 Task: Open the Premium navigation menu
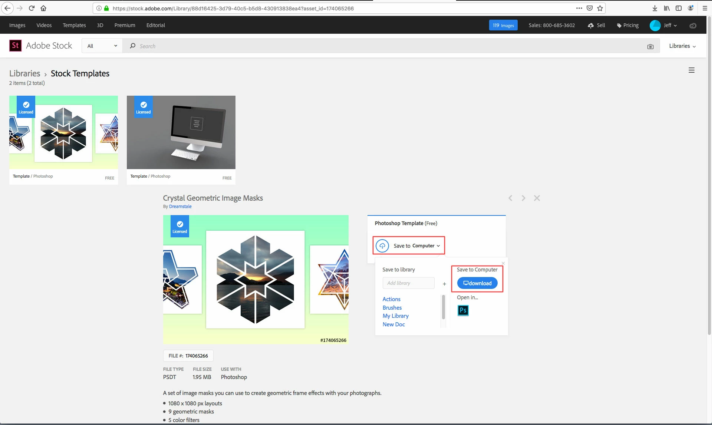point(125,25)
